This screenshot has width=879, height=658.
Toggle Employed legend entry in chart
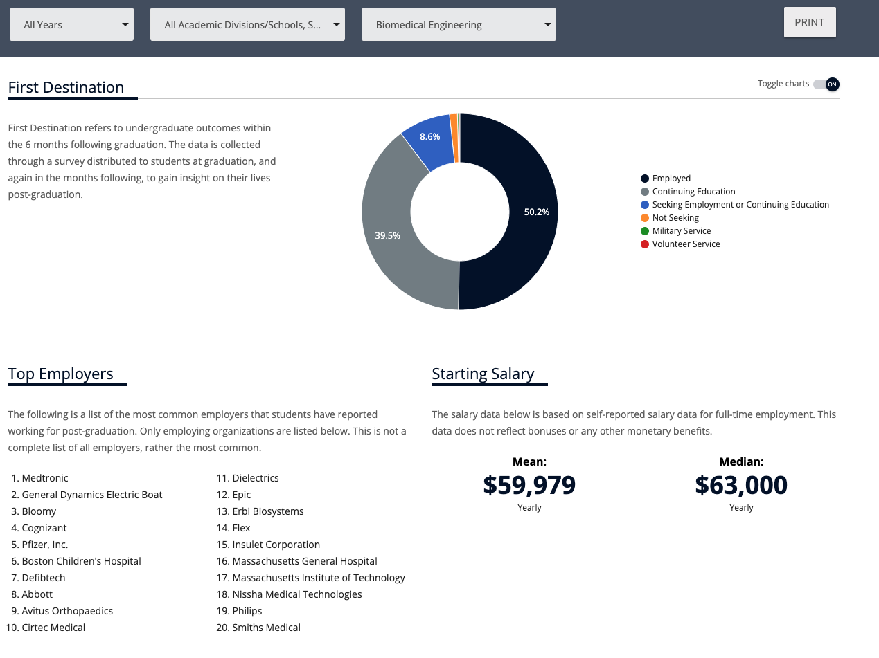pyautogui.click(x=671, y=179)
